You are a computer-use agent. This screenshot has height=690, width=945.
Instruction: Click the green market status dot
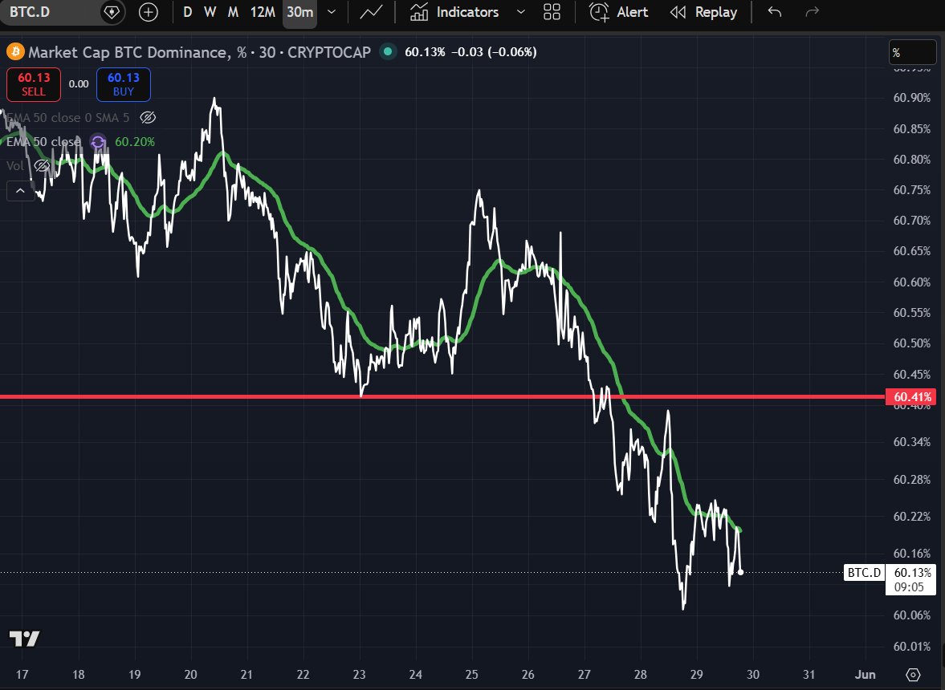388,52
